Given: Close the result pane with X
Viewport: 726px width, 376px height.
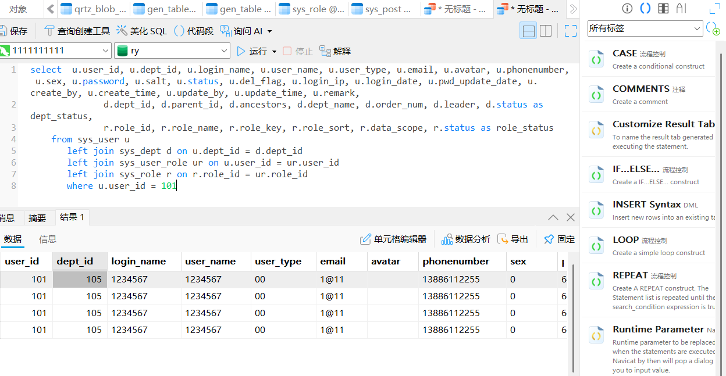Looking at the screenshot, I should (571, 217).
